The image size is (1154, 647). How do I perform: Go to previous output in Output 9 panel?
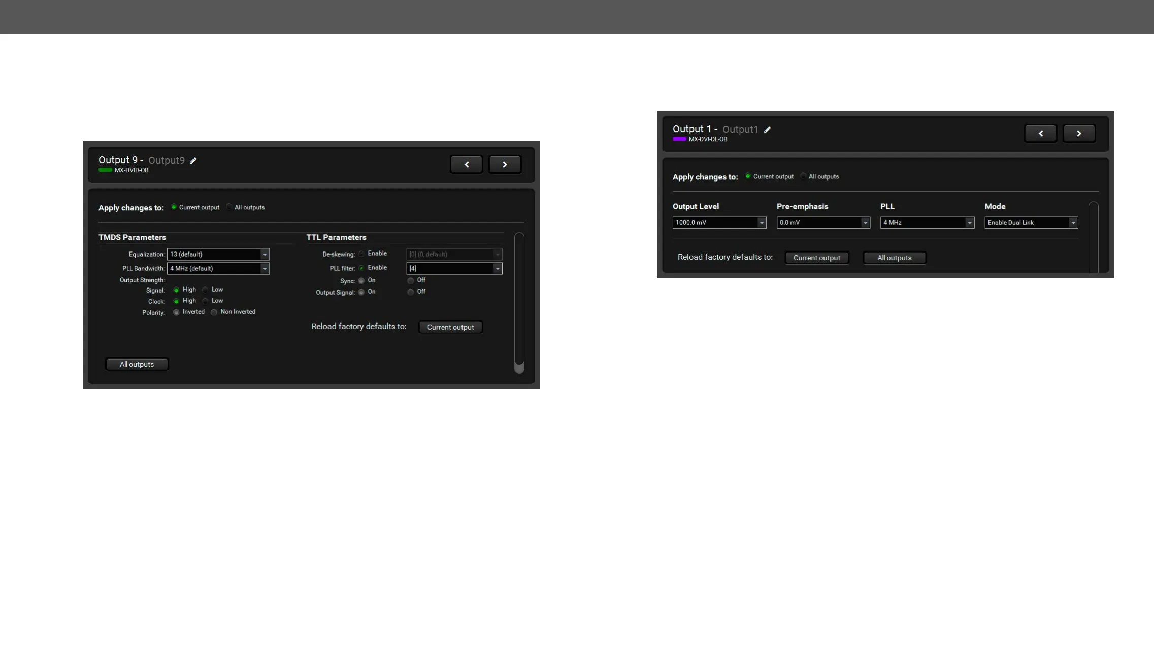pos(466,164)
